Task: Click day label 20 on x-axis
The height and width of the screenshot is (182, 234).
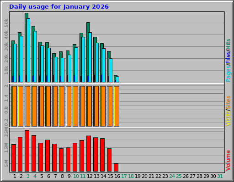Action: (x=144, y=176)
